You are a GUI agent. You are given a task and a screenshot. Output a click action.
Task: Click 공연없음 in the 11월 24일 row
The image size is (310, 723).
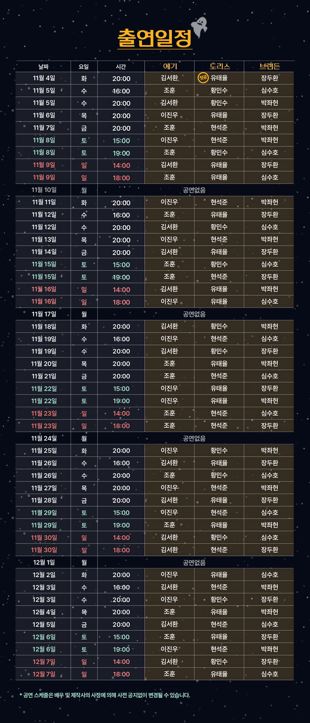tap(194, 438)
